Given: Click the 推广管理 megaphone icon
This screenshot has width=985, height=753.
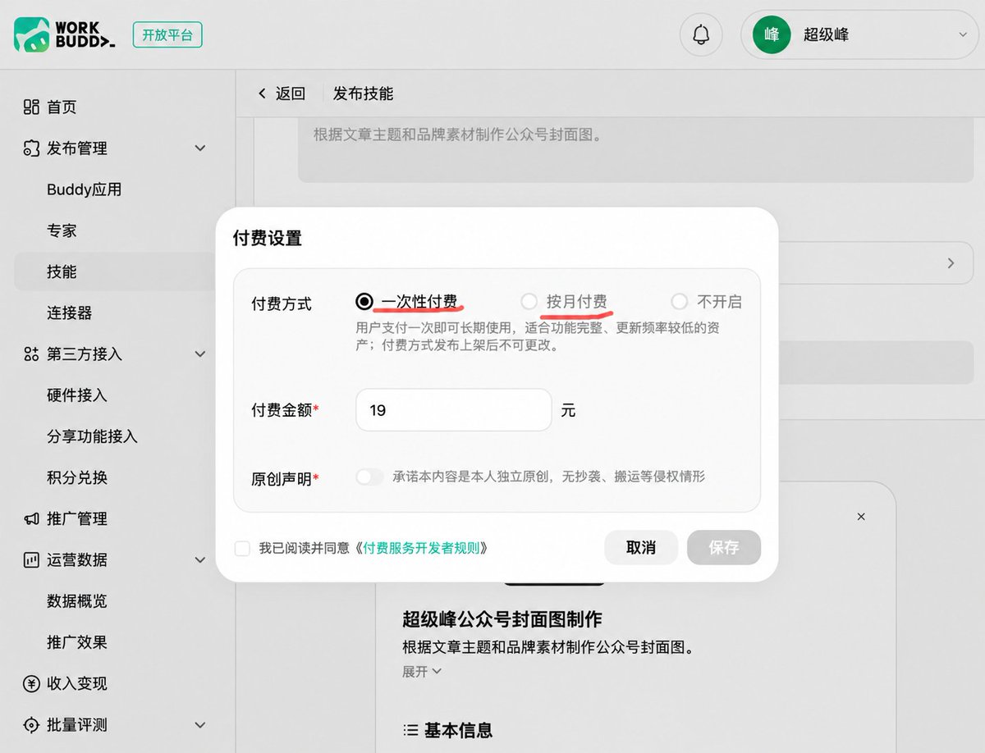Looking at the screenshot, I should (x=31, y=519).
